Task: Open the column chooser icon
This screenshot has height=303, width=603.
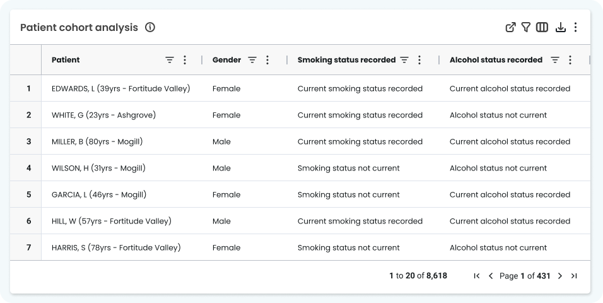Action: [542, 27]
